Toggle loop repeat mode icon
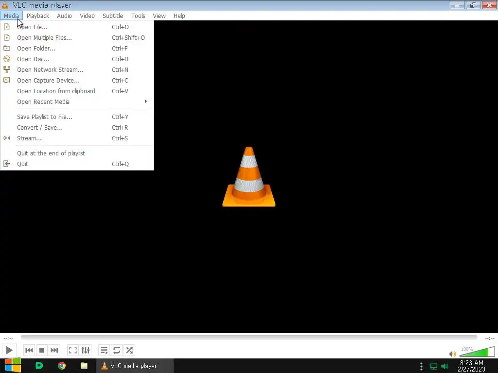The height and width of the screenshot is (373, 498). [117, 350]
